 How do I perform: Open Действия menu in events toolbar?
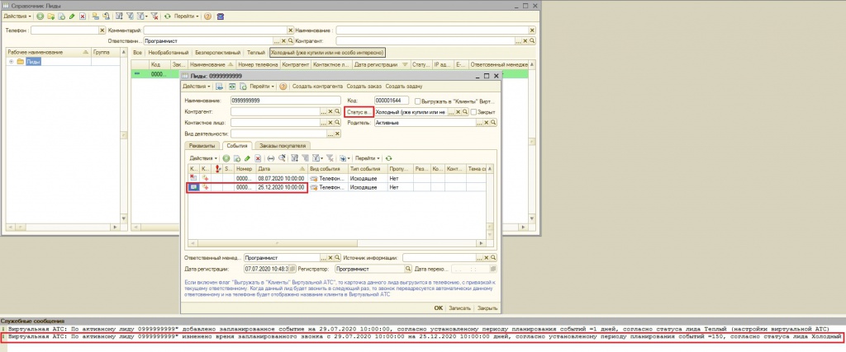click(203, 158)
